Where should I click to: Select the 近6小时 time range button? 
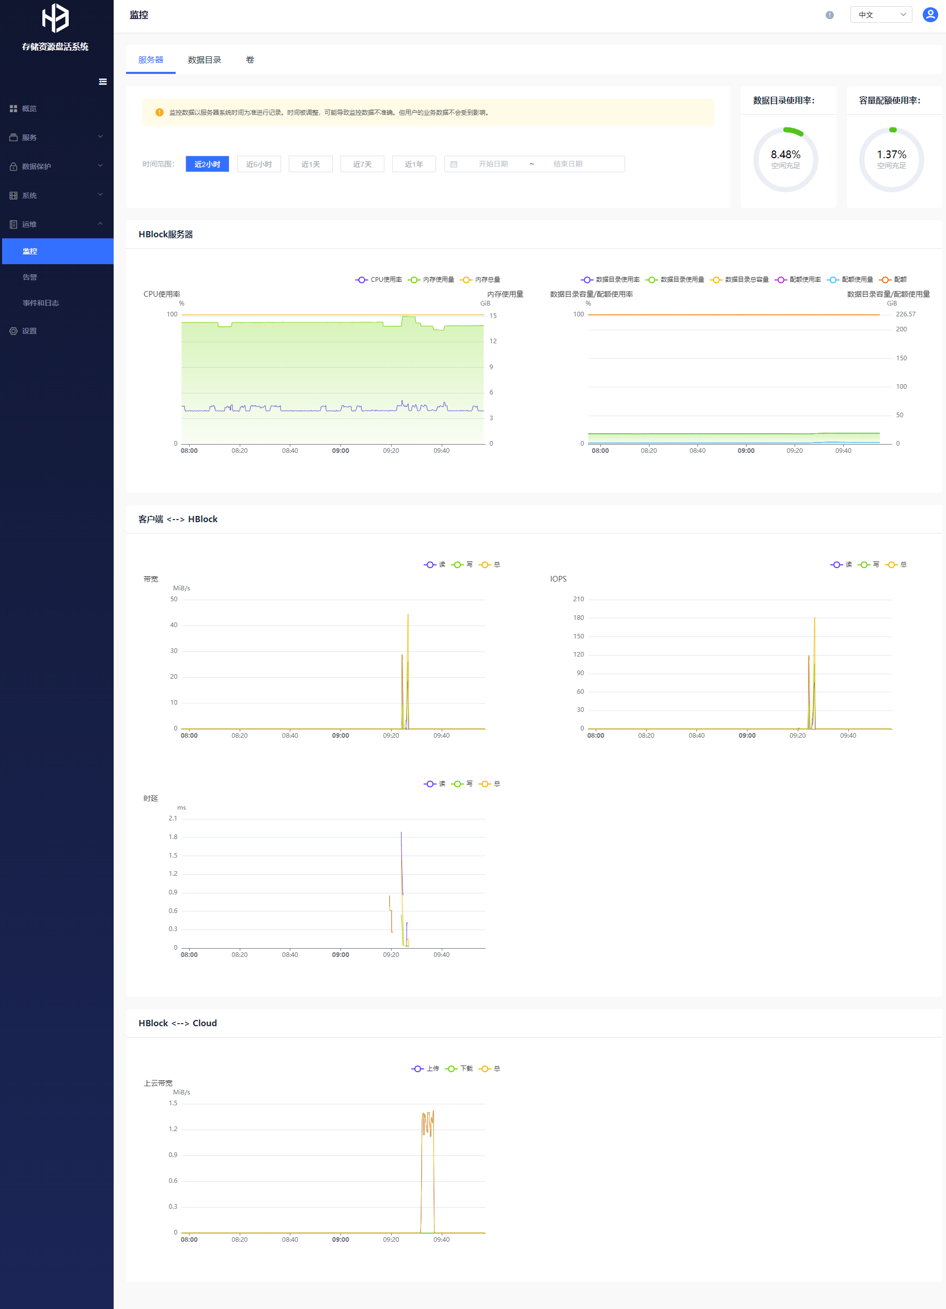pos(258,164)
